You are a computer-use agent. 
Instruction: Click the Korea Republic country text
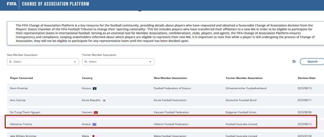[x=91, y=100]
